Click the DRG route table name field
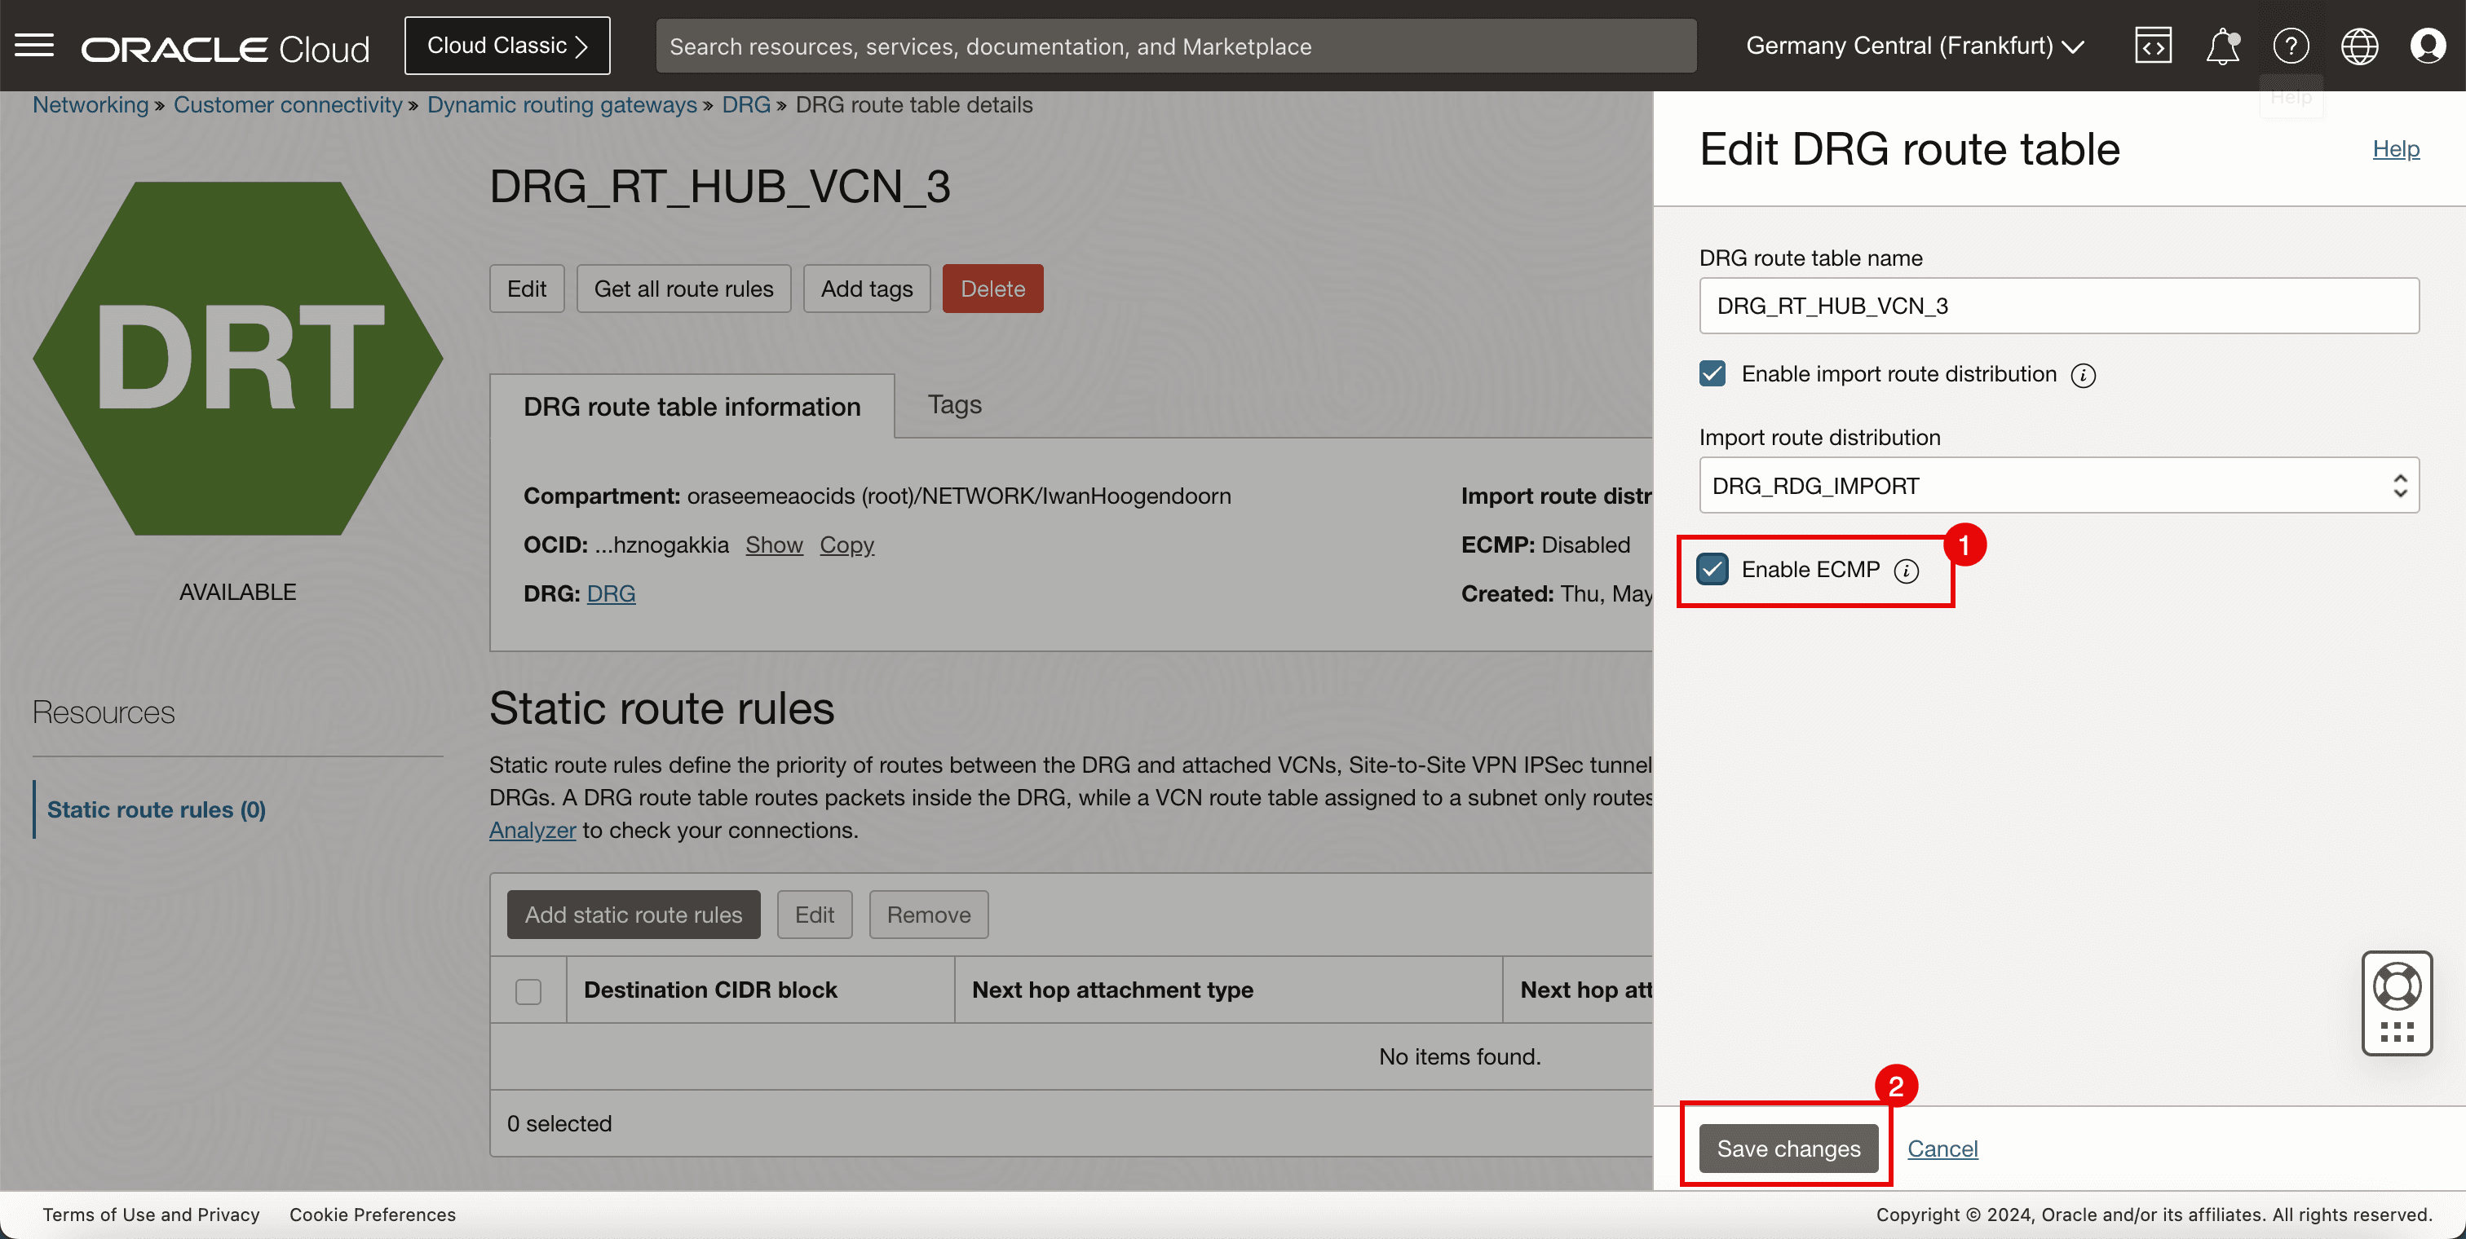This screenshot has width=2466, height=1239. pyautogui.click(x=2058, y=306)
